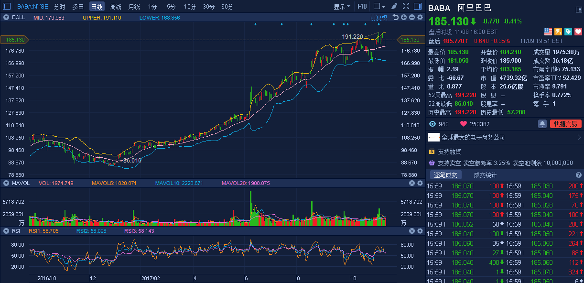Switch to 30分 chart period
The height and width of the screenshot is (283, 584).
click(x=208, y=7)
